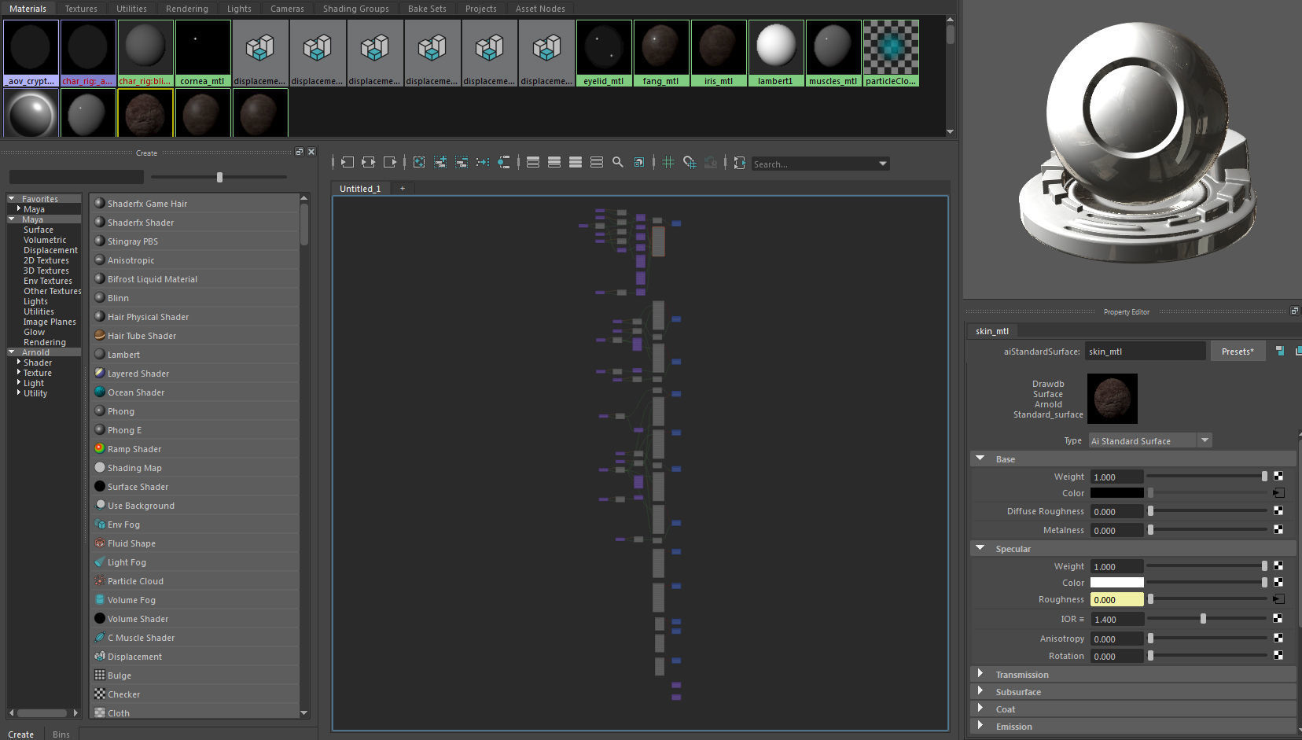Click the Base Color black swatch
Viewport: 1302px width, 740px height.
click(x=1117, y=493)
